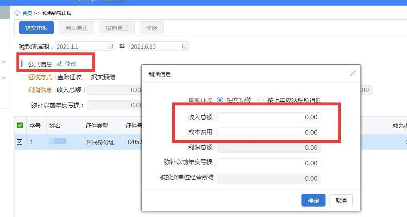Image resolution: width=407 pixels, height=217 pixels.
Task: Click the start date field 2021.1.1
Action: [85, 46]
